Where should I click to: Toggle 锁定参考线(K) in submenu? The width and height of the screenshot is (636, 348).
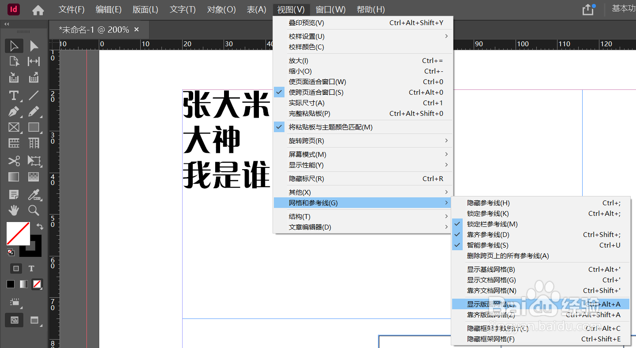click(541, 214)
